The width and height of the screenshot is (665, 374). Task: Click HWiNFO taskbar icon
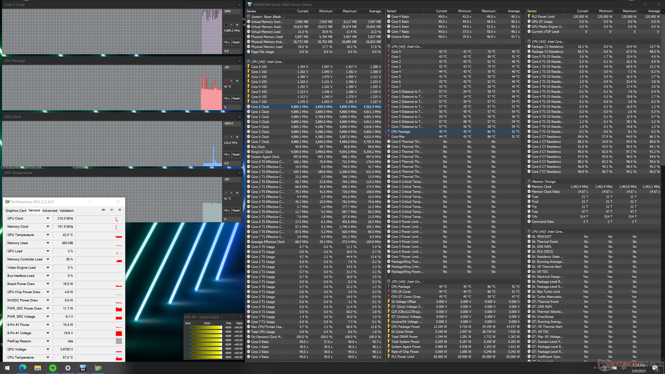coord(83,368)
